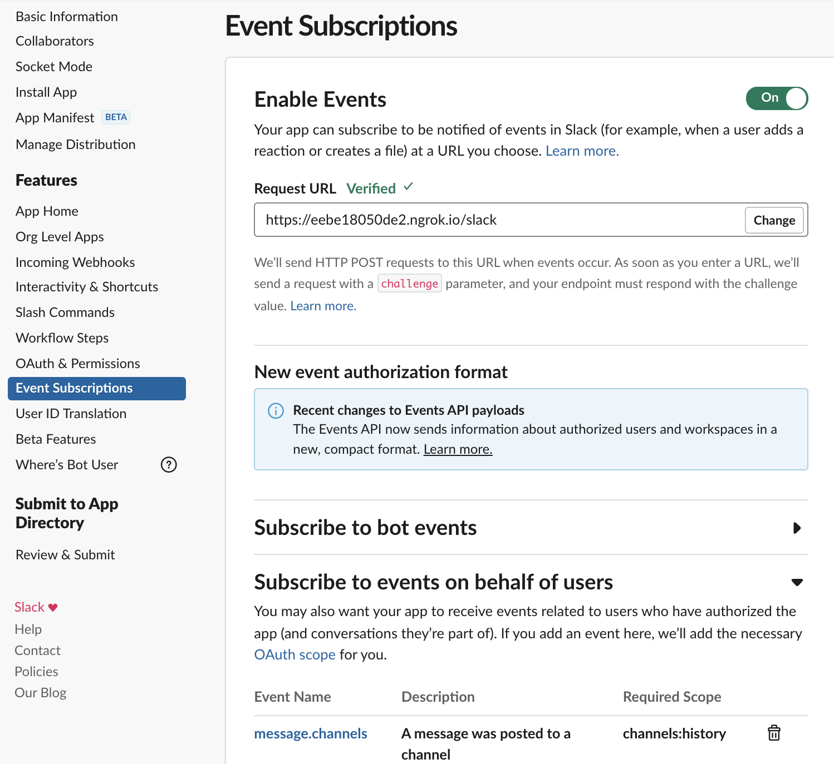
Task: Open Learn more link in Events API notice
Action: [458, 449]
